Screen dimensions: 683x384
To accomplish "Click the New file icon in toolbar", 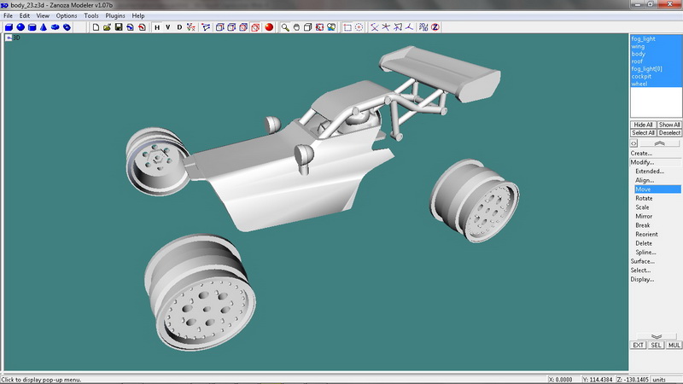I will point(96,27).
